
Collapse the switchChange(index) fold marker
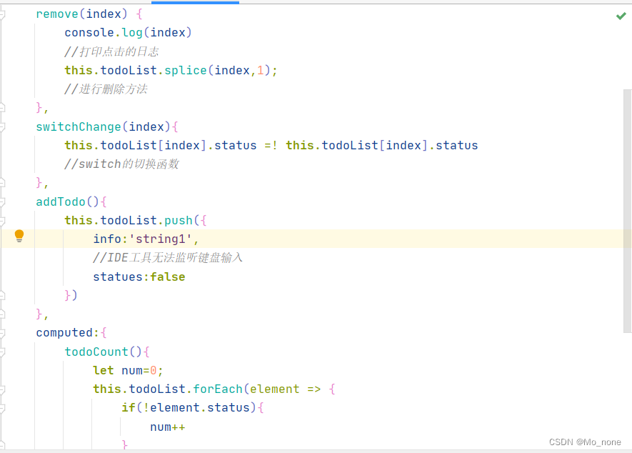[x=2, y=127]
